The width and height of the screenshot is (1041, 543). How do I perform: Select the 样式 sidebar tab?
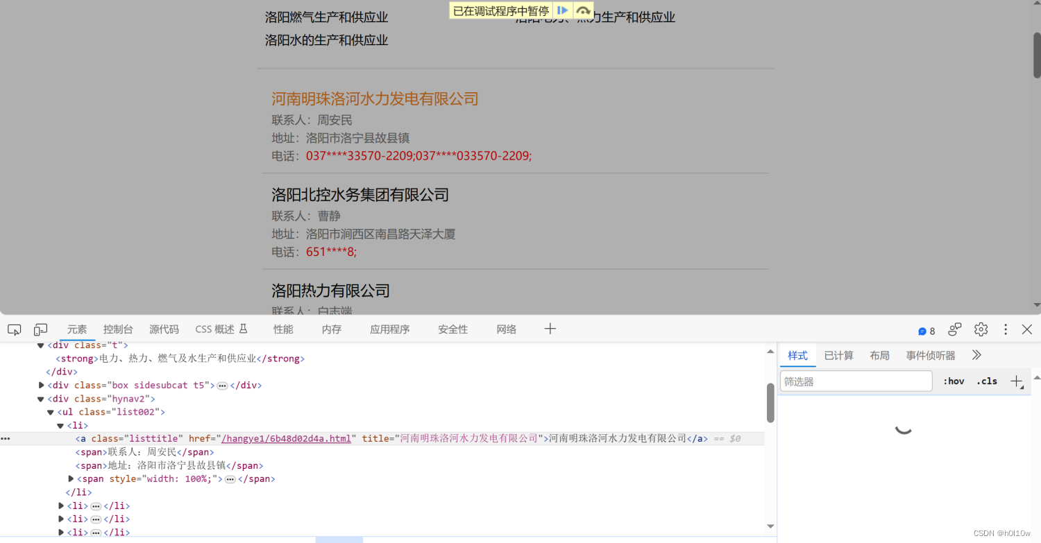click(x=798, y=356)
